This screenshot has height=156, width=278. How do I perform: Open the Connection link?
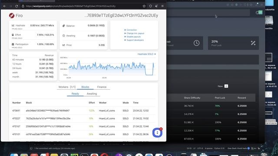[132, 30]
